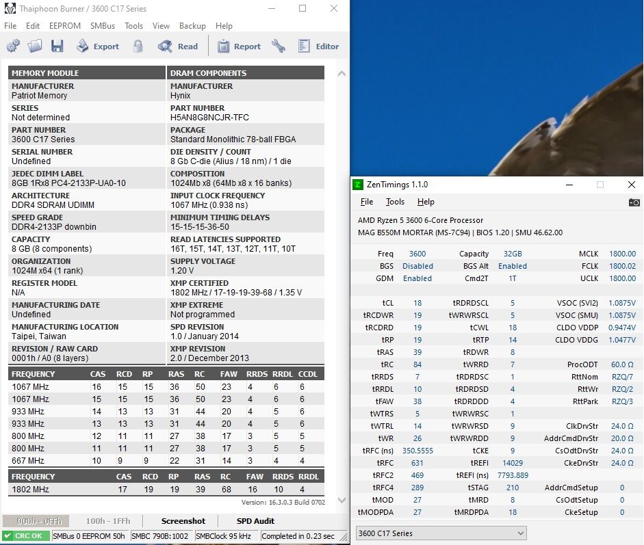Click the Screenshot button in Thaiphoon Burner
The image size is (644, 545).
click(183, 521)
